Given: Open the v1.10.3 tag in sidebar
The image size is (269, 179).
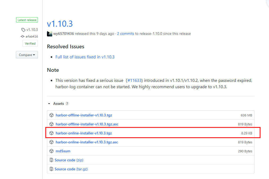Looking at the screenshot, I should pos(32,30).
